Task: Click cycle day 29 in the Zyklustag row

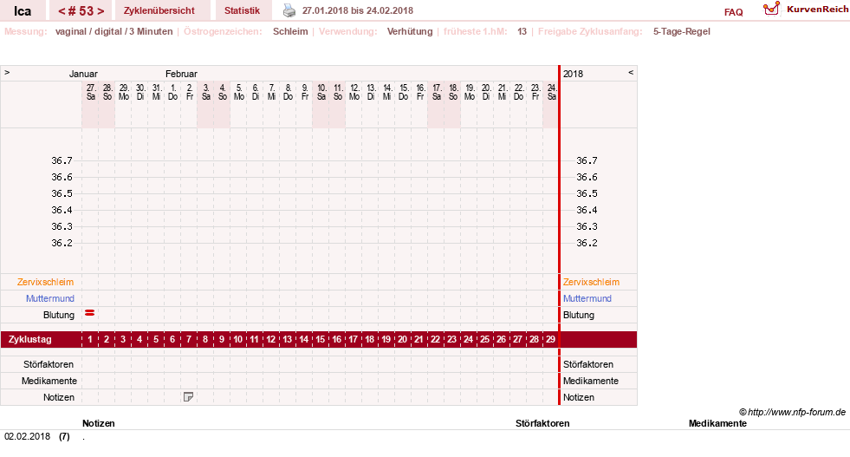Action: (550, 339)
